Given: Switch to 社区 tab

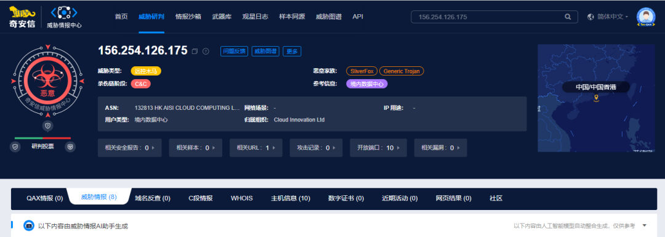Looking at the screenshot, I should click(x=496, y=198).
